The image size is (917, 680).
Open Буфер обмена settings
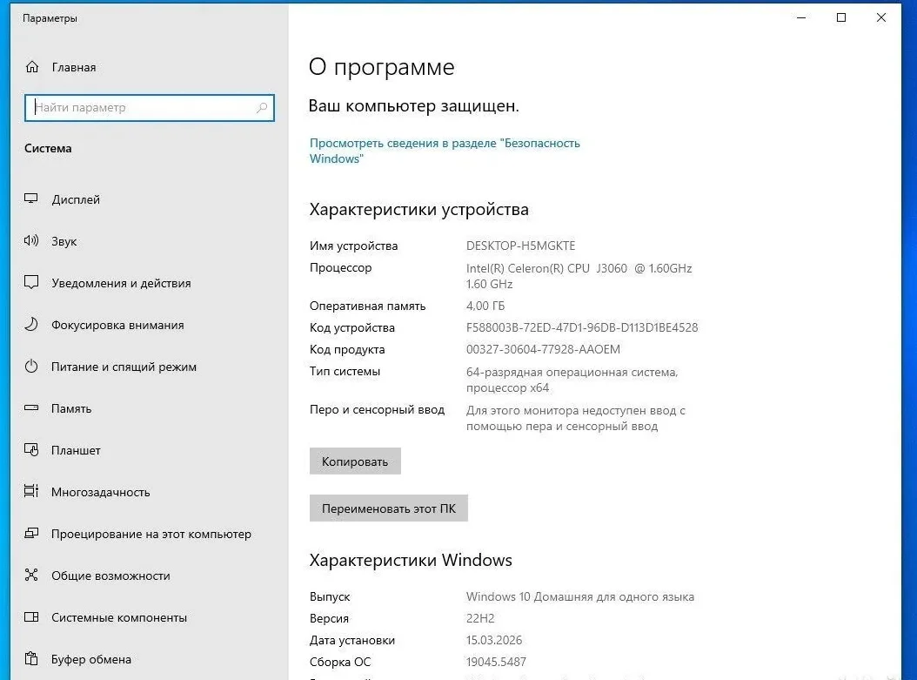pyautogui.click(x=149, y=659)
